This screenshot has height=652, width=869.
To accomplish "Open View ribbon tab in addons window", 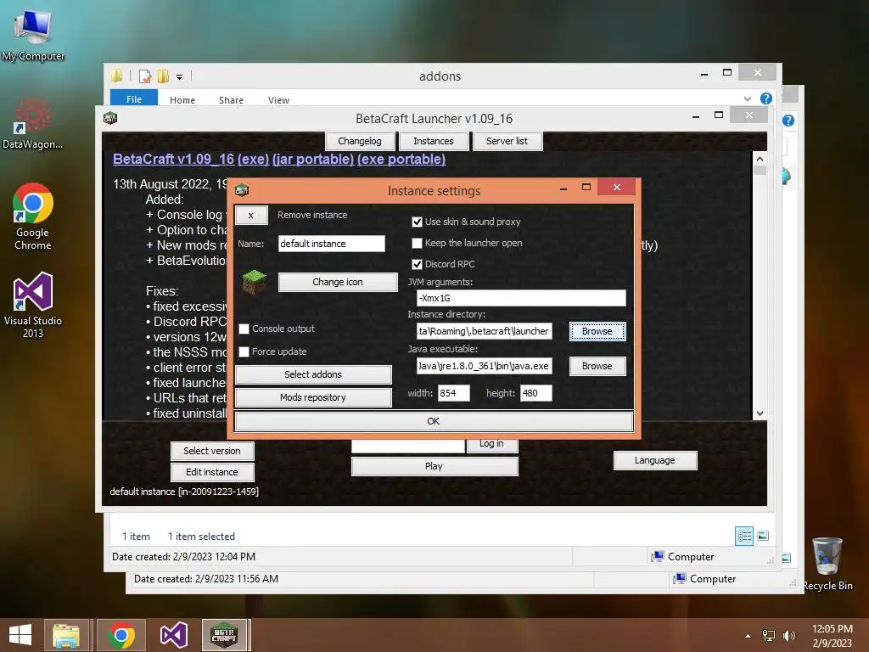I will point(278,100).
